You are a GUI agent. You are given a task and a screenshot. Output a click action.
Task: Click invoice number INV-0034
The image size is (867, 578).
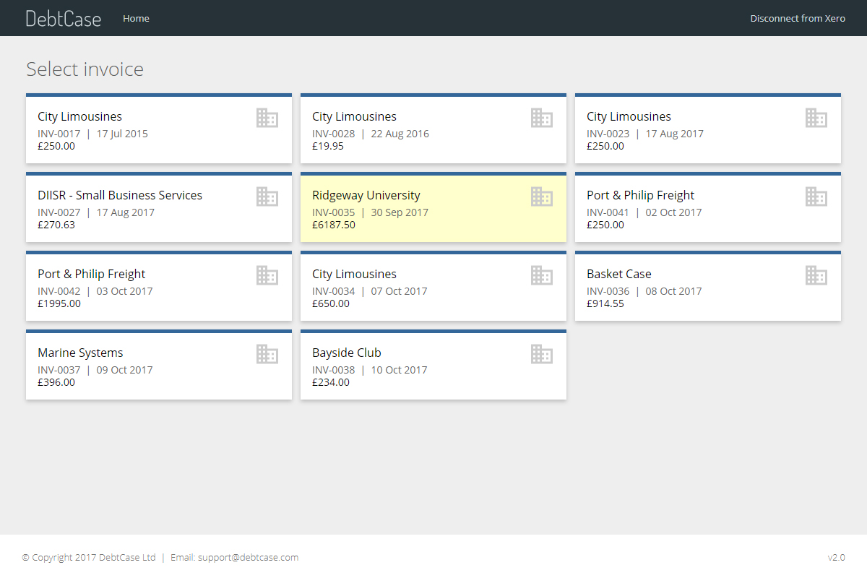[x=334, y=291]
